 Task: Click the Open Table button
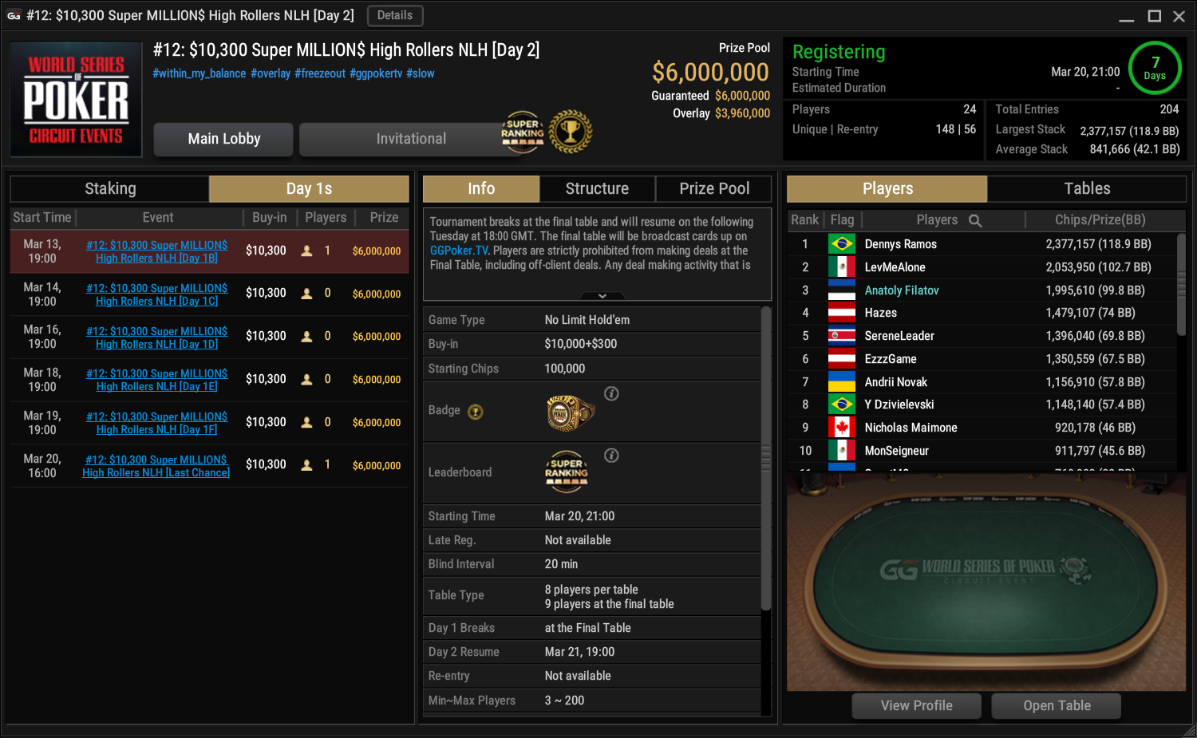point(1057,706)
